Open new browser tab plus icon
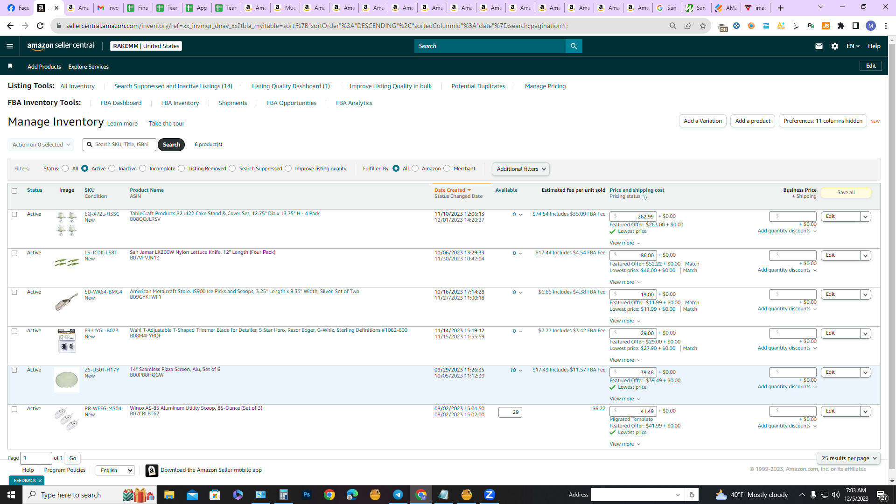The image size is (896, 504). coord(781,7)
